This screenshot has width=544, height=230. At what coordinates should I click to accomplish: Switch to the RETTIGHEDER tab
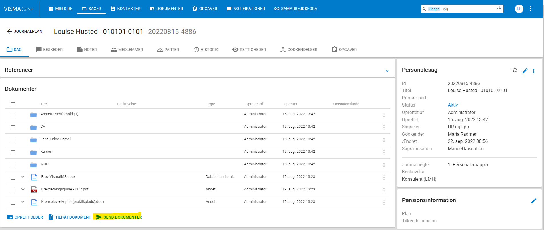pyautogui.click(x=249, y=50)
